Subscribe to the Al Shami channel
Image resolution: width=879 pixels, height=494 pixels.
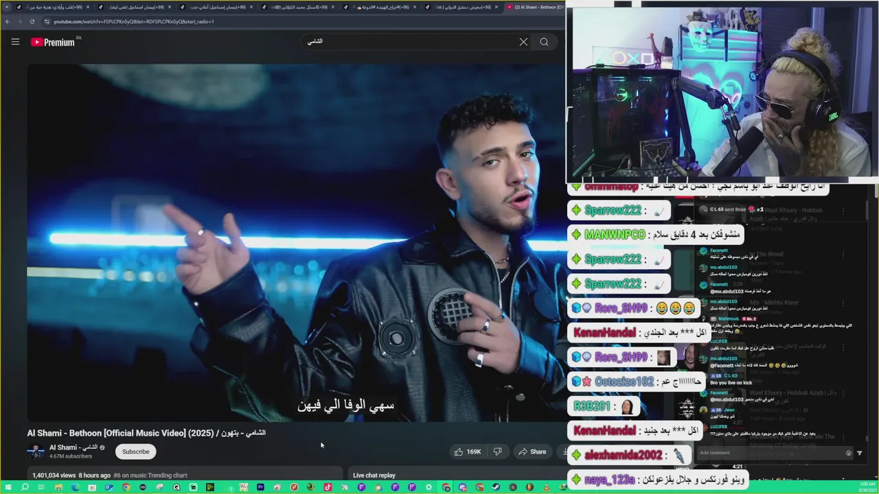135,451
